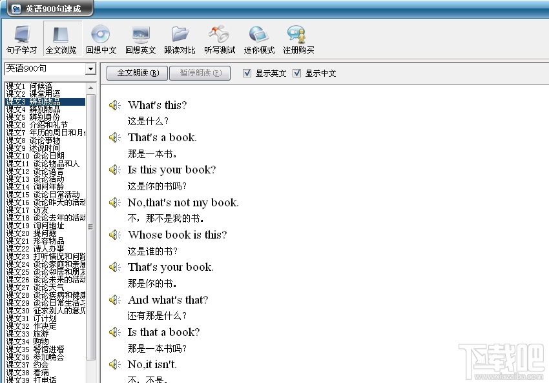Screen dimensions: 549x383
Task: Click lesson list scroll-up arrow
Action: (x=90, y=88)
